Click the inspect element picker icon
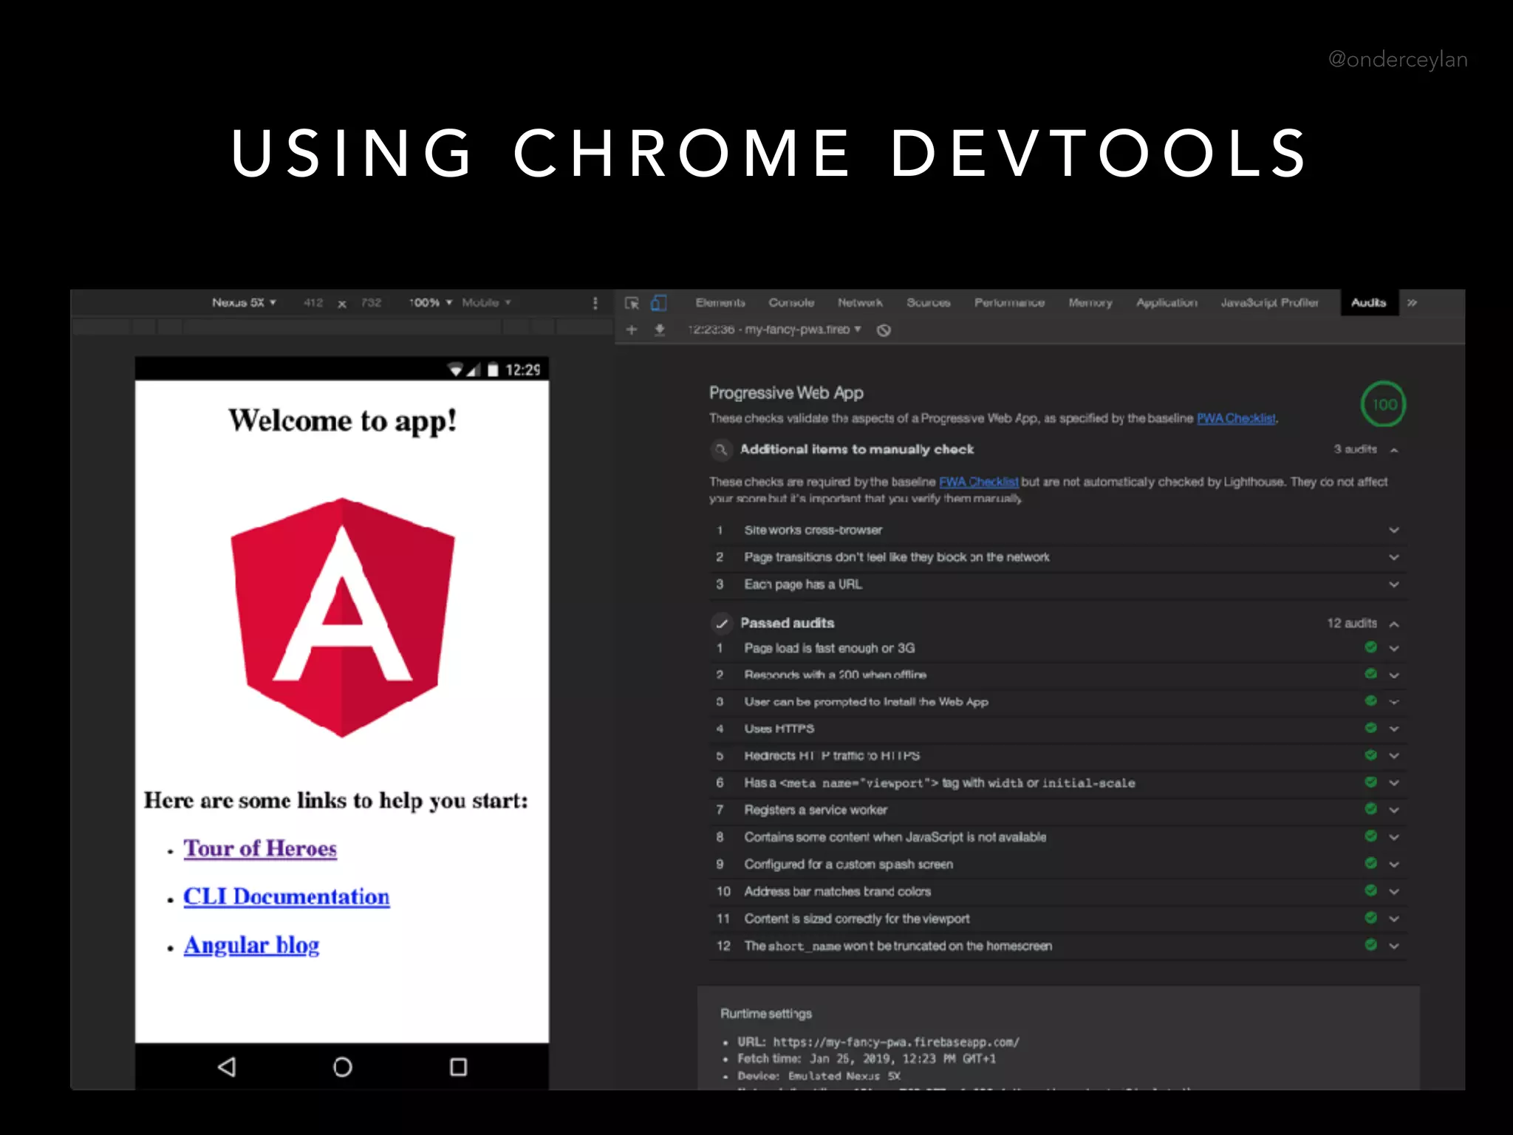 coord(632,303)
